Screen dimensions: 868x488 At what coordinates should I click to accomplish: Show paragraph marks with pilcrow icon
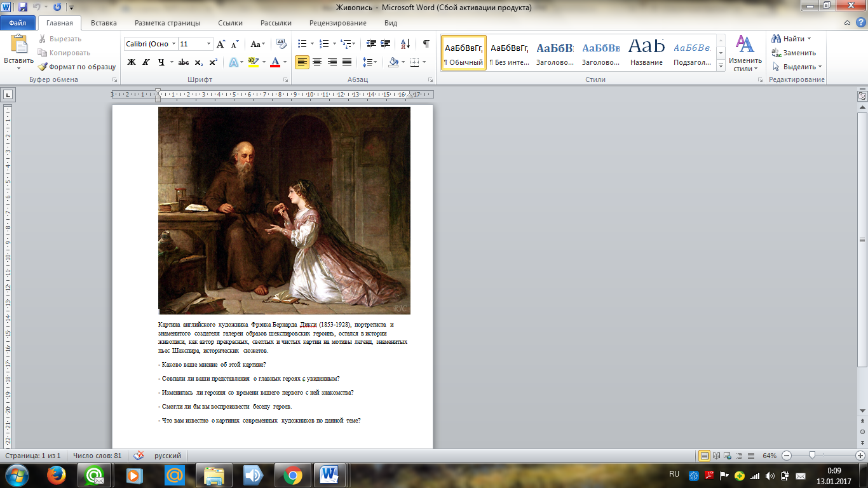click(x=426, y=44)
